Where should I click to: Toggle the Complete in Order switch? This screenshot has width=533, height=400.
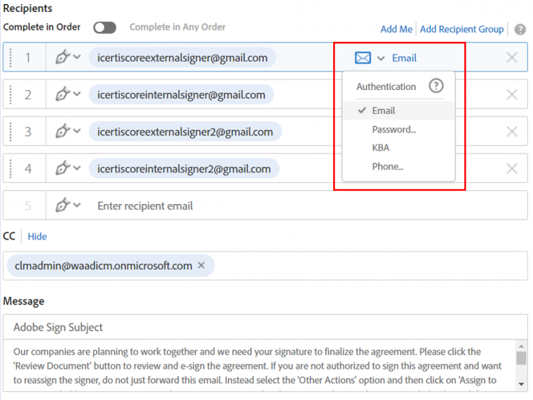pos(105,27)
